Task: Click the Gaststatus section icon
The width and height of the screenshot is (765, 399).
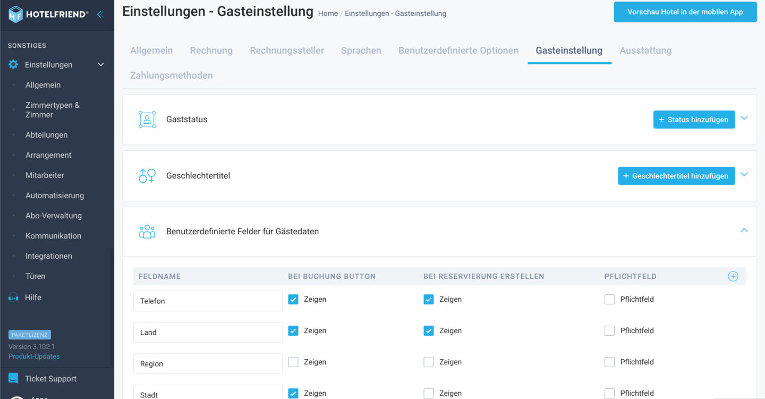Action: coord(147,120)
